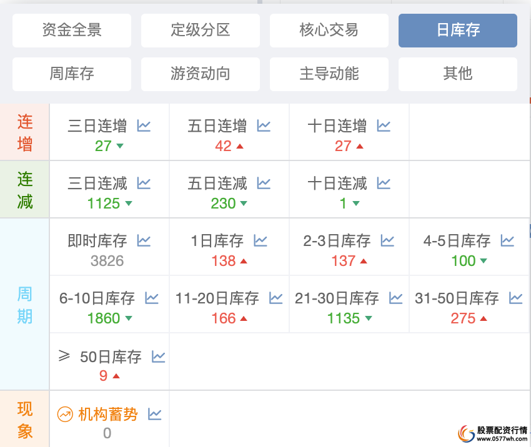Select the 周库存 tab
Screen dimensions: 531x447
point(72,74)
